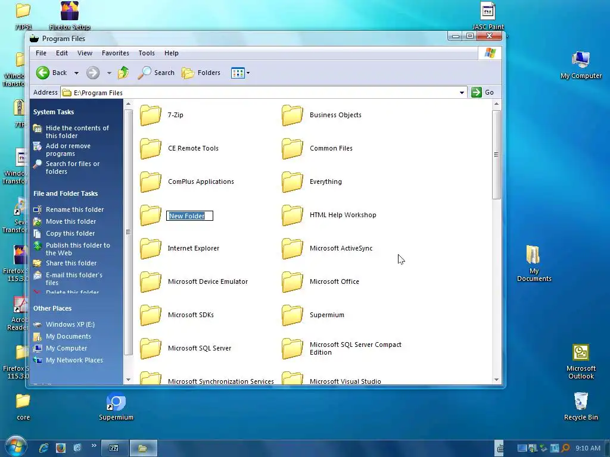Viewport: 610px width, 457px height.
Task: Open the View menu
Action: click(x=85, y=53)
